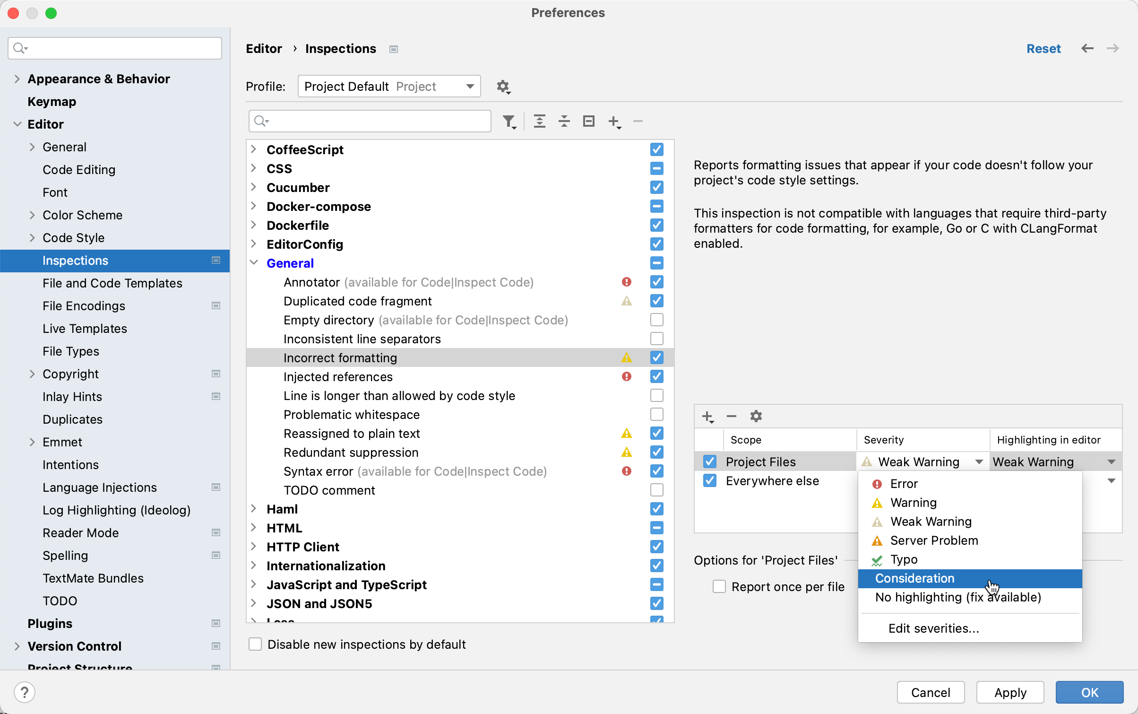Click the add scope plus icon

pyautogui.click(x=707, y=417)
